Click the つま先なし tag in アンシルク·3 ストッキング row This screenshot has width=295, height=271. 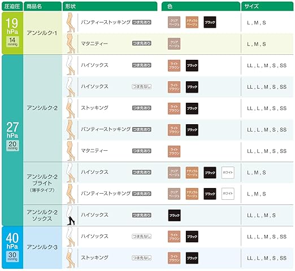[142, 258]
